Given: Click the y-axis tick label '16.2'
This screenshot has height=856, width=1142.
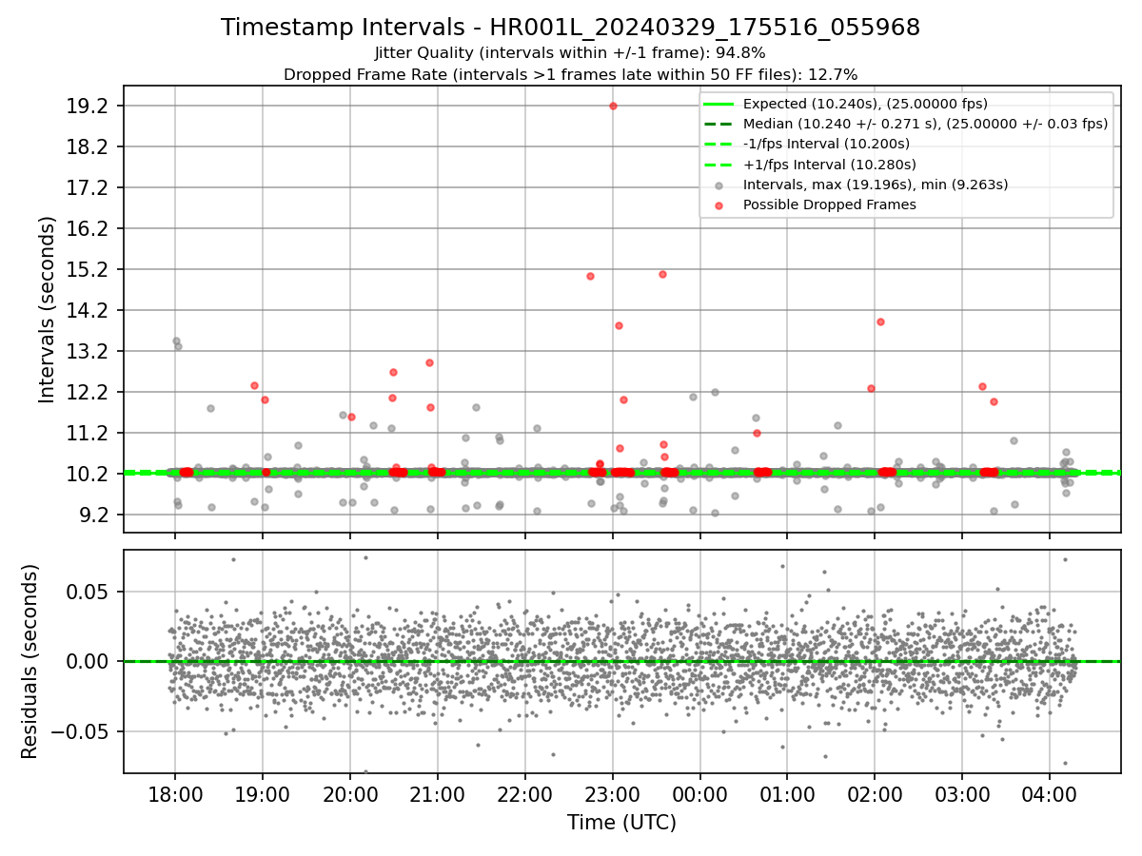Looking at the screenshot, I should tap(88, 228).
